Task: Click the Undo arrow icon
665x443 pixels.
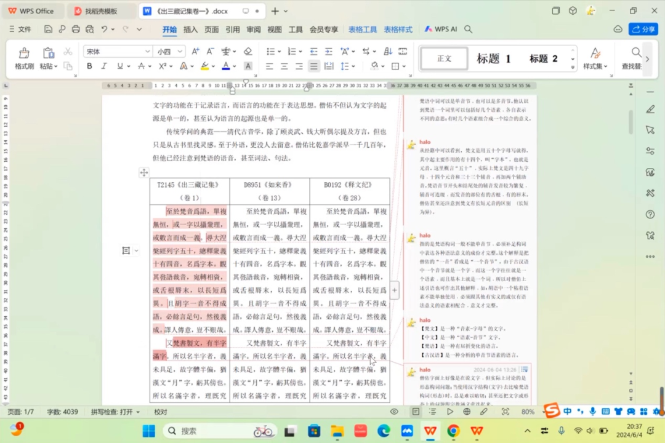Action: pos(104,30)
